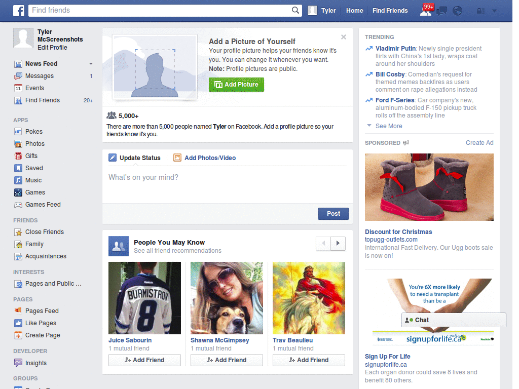Screen dimensions: 519x389
Task: Click Create Ad link
Action: click(479, 143)
